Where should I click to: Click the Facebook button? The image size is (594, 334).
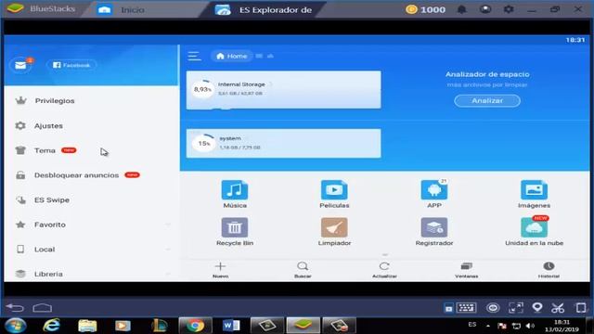click(71, 65)
